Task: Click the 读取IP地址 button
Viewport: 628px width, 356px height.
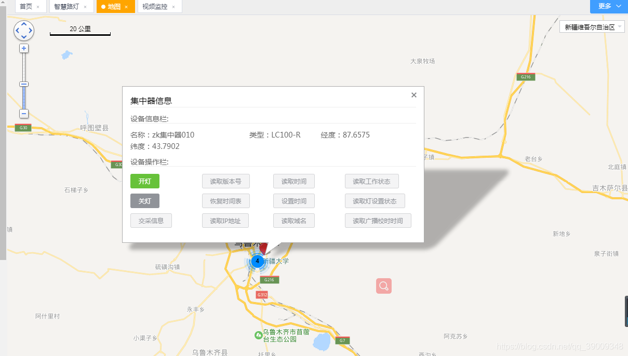Action: point(225,221)
